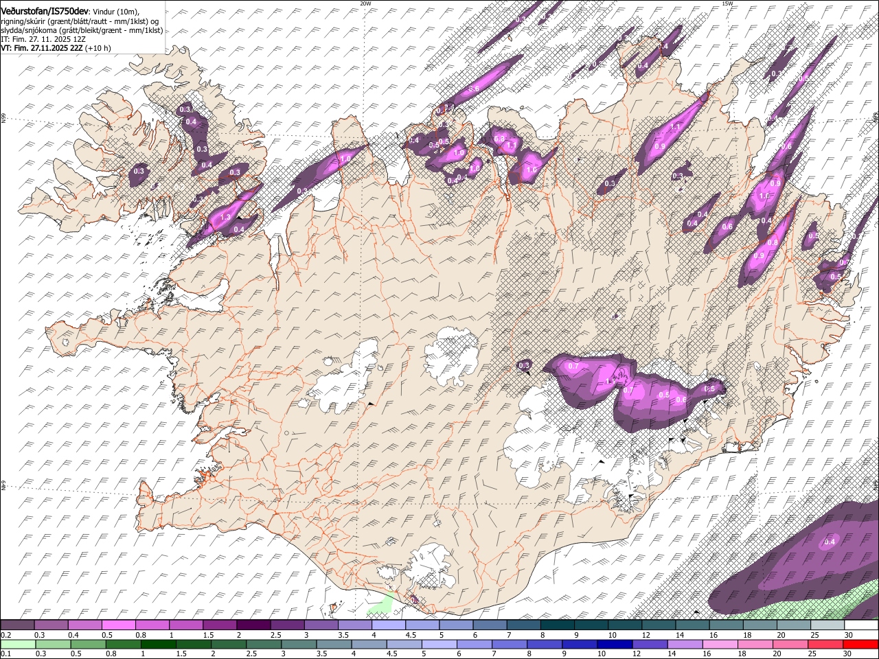879x659 pixels.
Task: Click the 12 label on the rain scale
Action: 637,654
